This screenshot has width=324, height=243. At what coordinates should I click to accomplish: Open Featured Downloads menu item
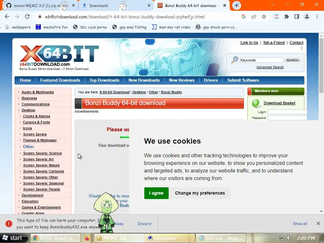[x=60, y=80]
